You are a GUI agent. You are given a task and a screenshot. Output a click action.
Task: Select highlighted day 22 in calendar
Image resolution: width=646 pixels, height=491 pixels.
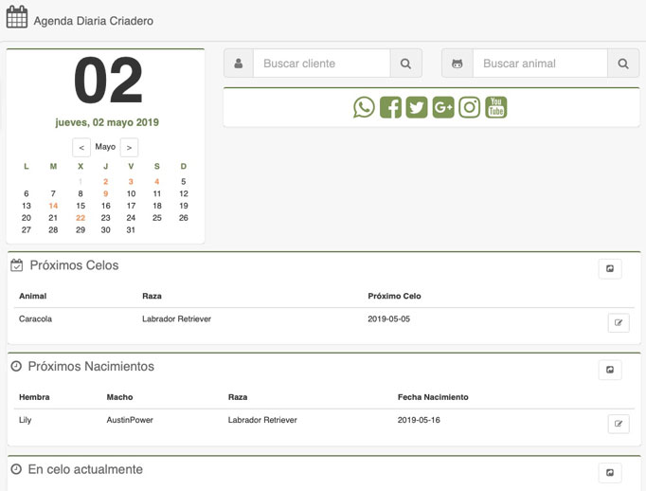click(x=81, y=218)
